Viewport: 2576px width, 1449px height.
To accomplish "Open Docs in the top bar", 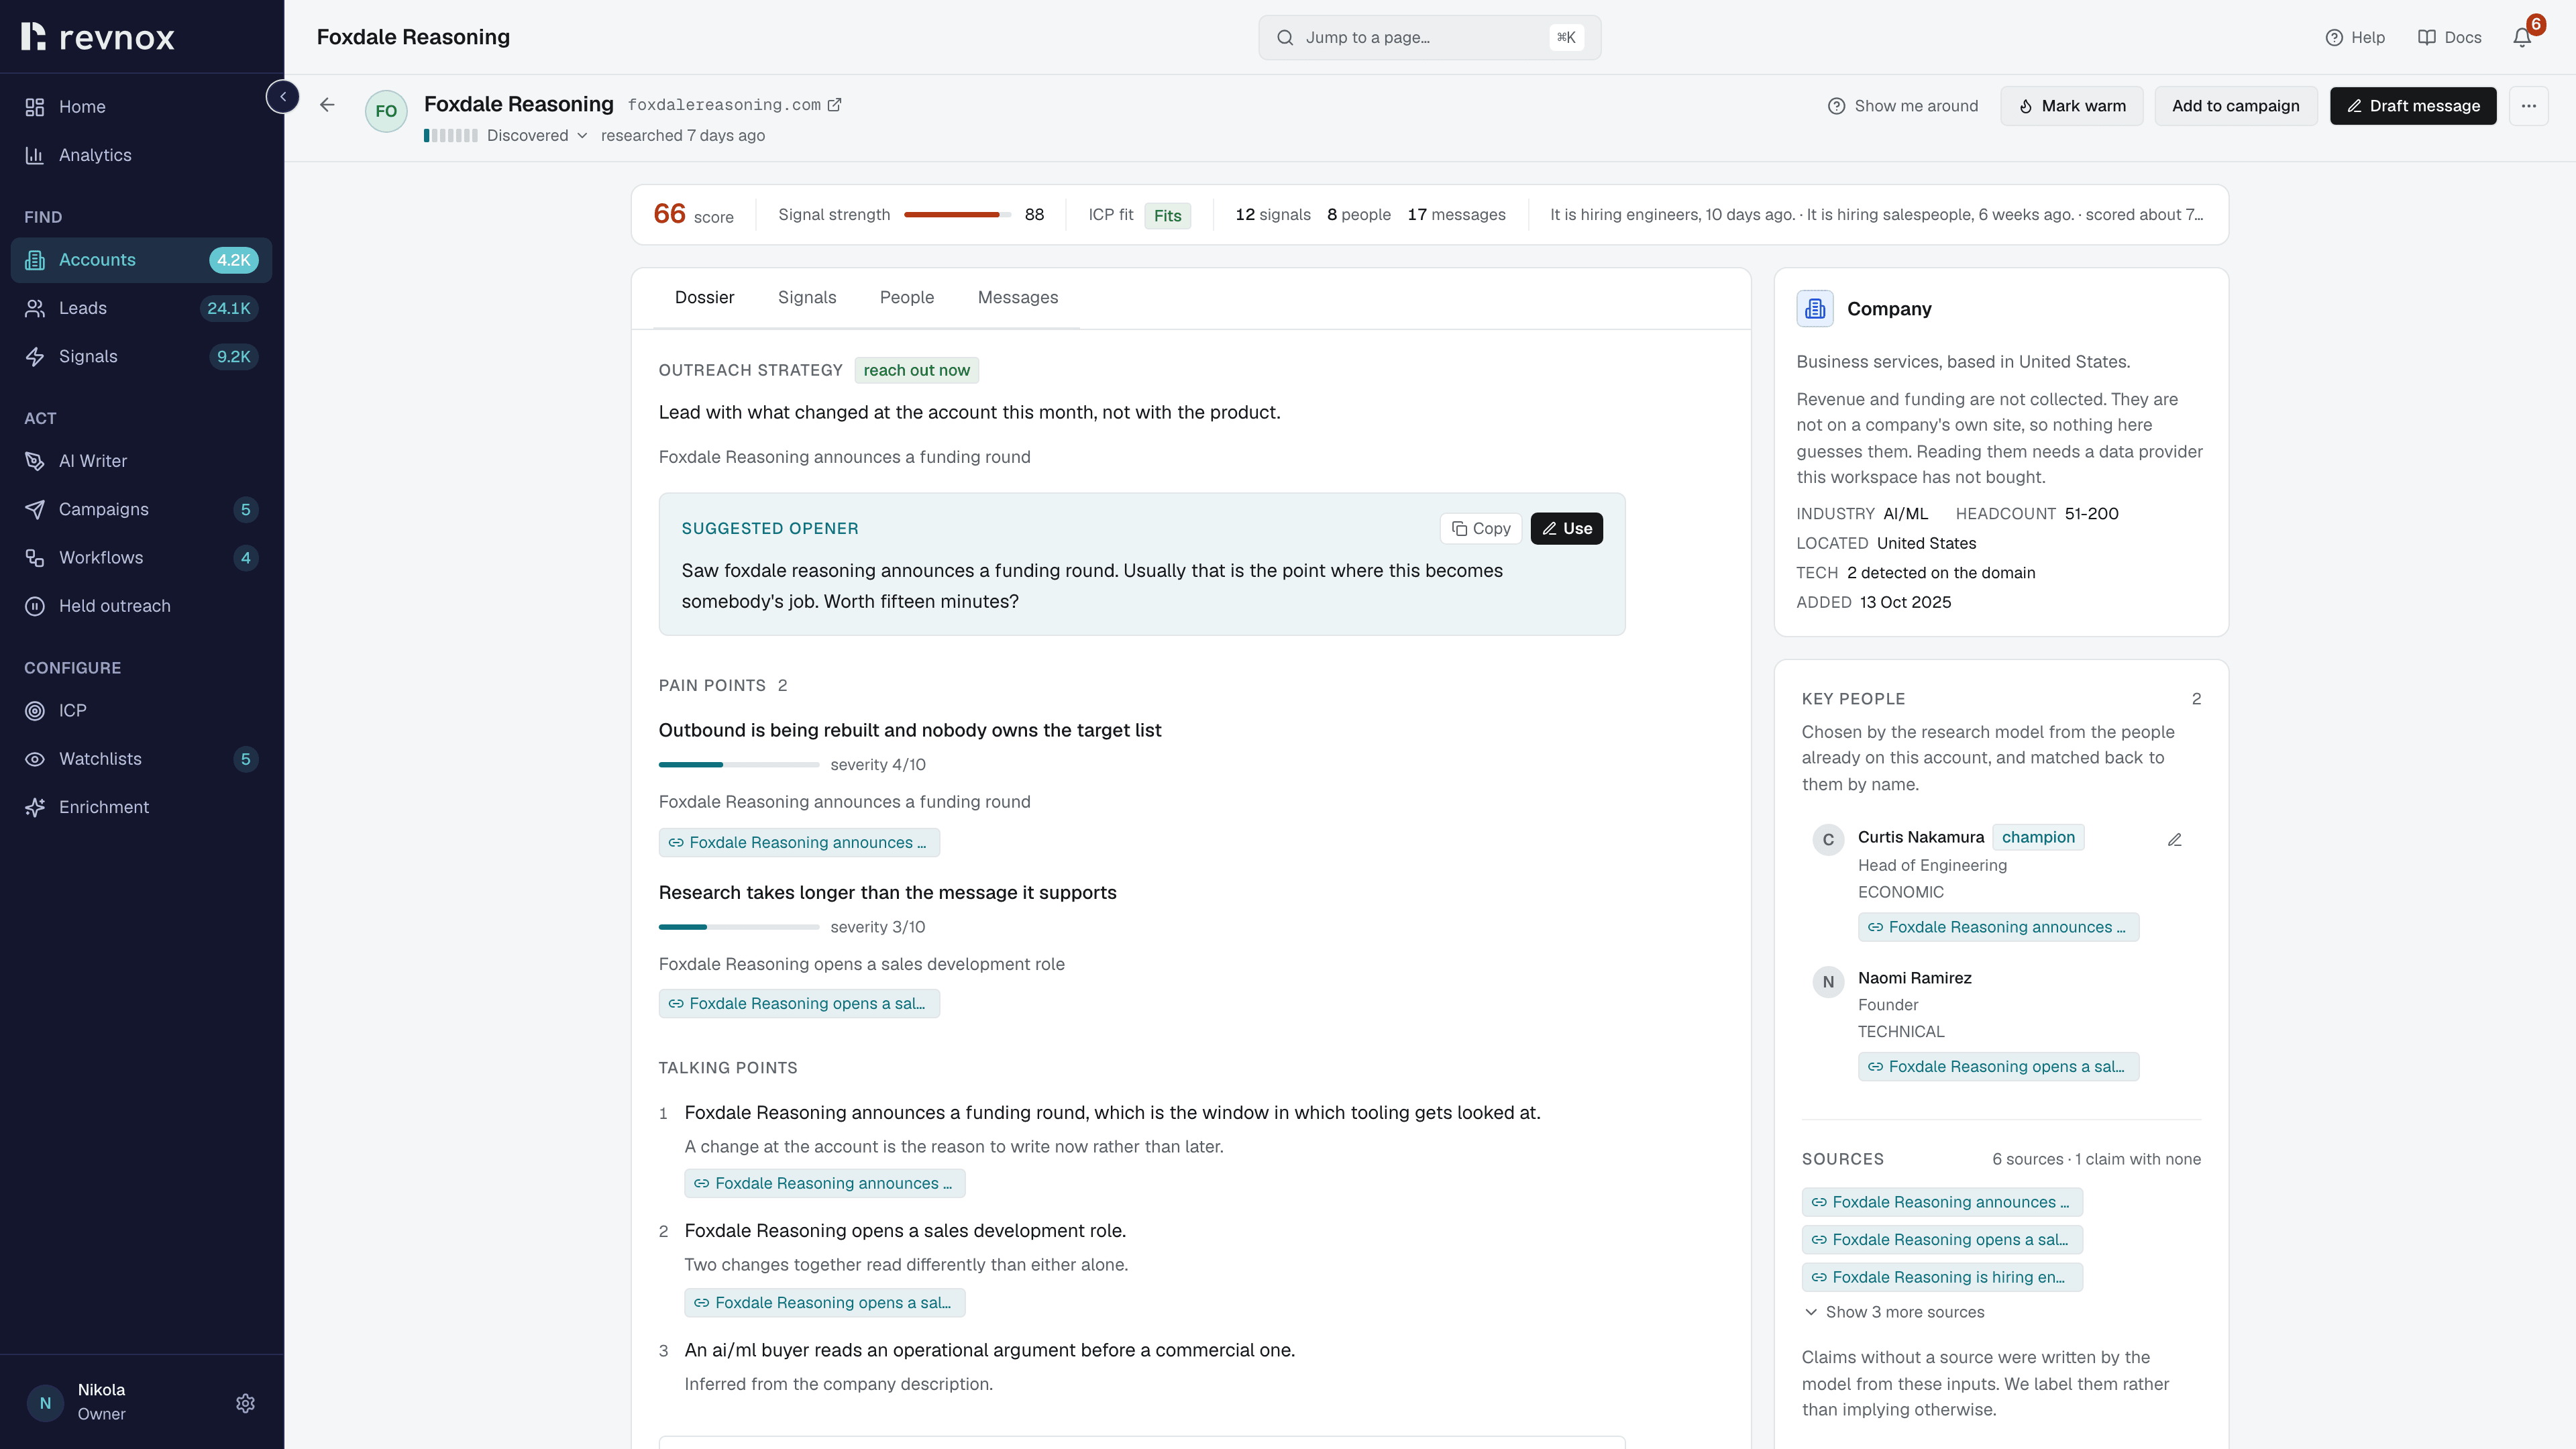I will (x=2449, y=37).
